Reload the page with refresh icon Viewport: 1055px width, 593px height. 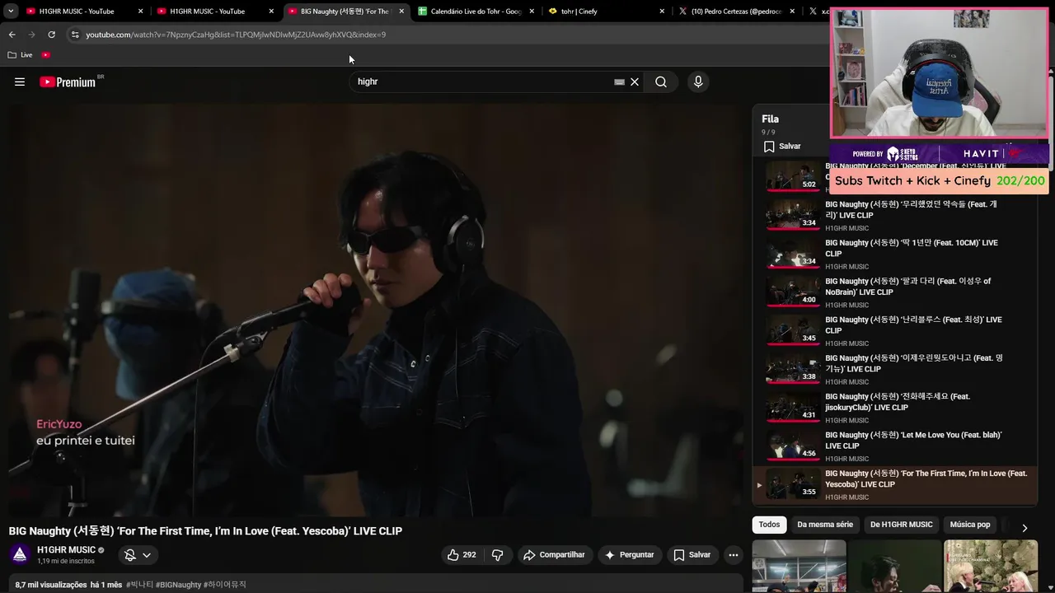coord(51,35)
